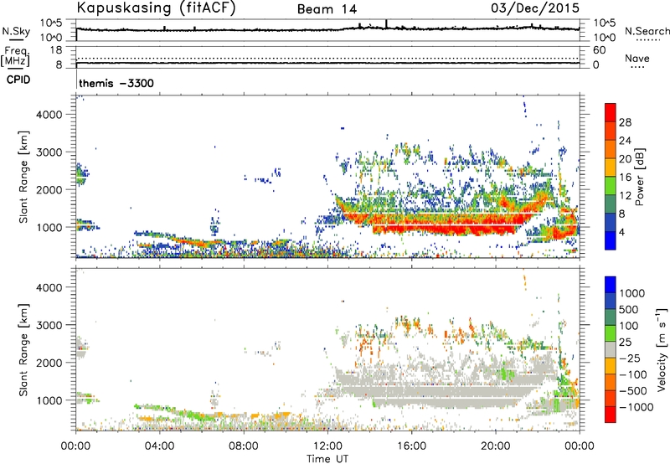Click the '16:00' time axis tick label
Screen dimensions: 670x464
click(411, 446)
